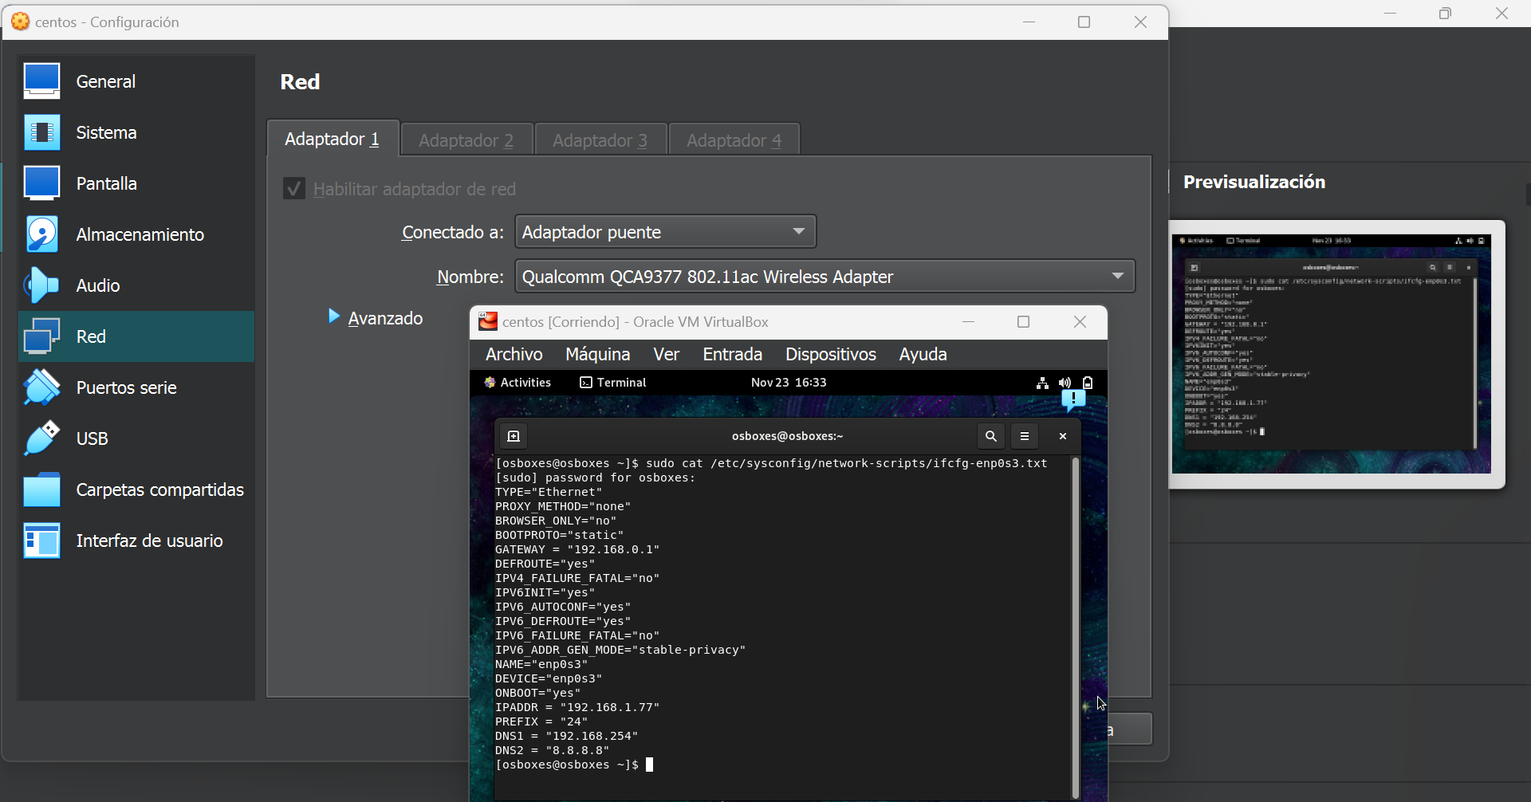Click the terminal vertical scrollbar

1076,627
